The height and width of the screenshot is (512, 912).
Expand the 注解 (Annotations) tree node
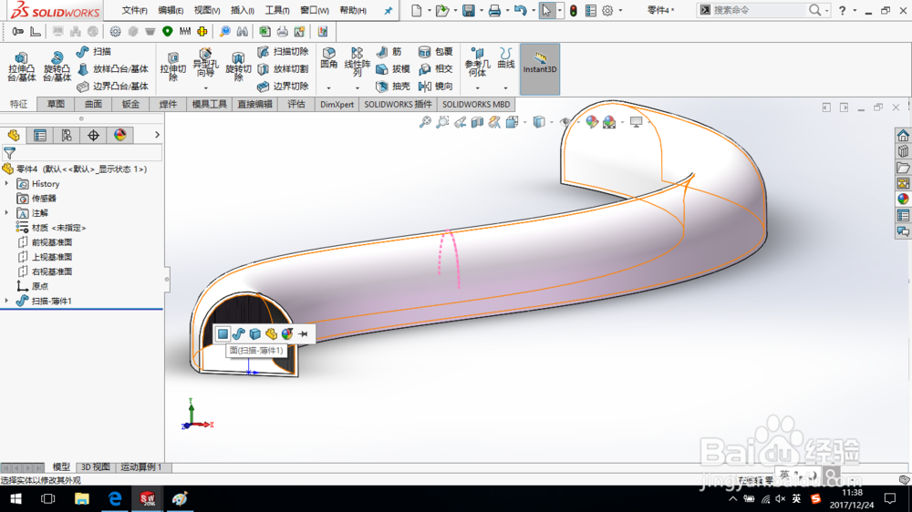tap(7, 212)
